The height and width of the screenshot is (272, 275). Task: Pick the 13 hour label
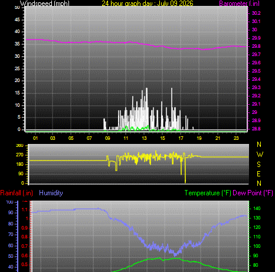pos(144,138)
